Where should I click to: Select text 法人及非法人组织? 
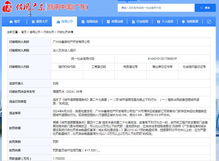click(64, 50)
